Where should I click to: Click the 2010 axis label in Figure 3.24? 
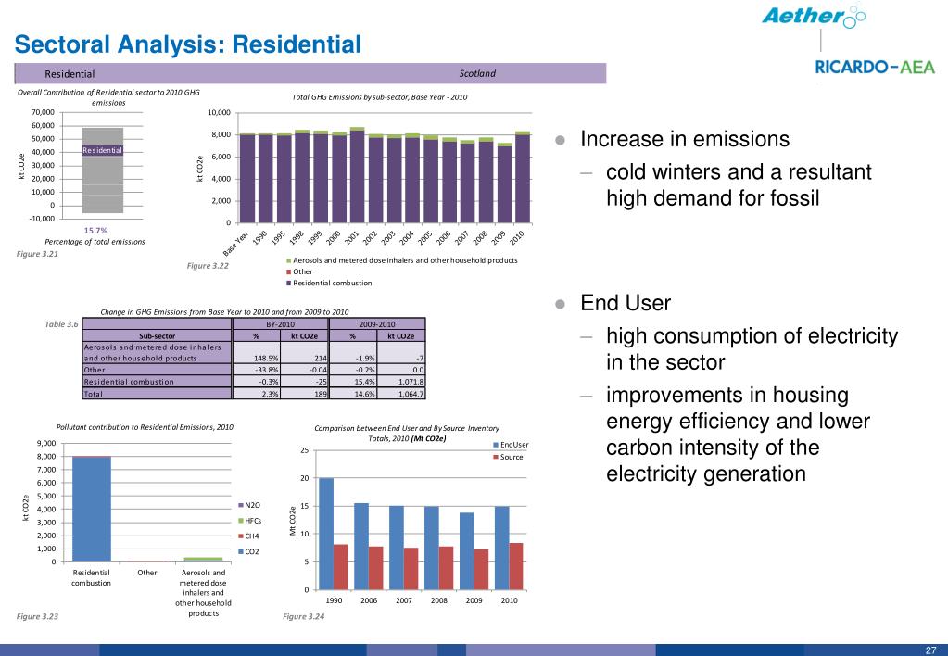coord(509,600)
